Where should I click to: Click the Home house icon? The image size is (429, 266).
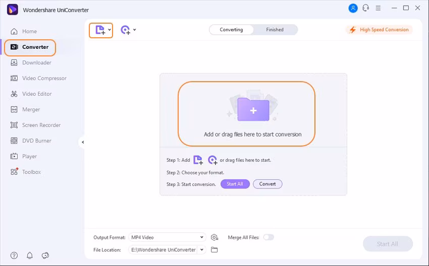click(x=14, y=31)
